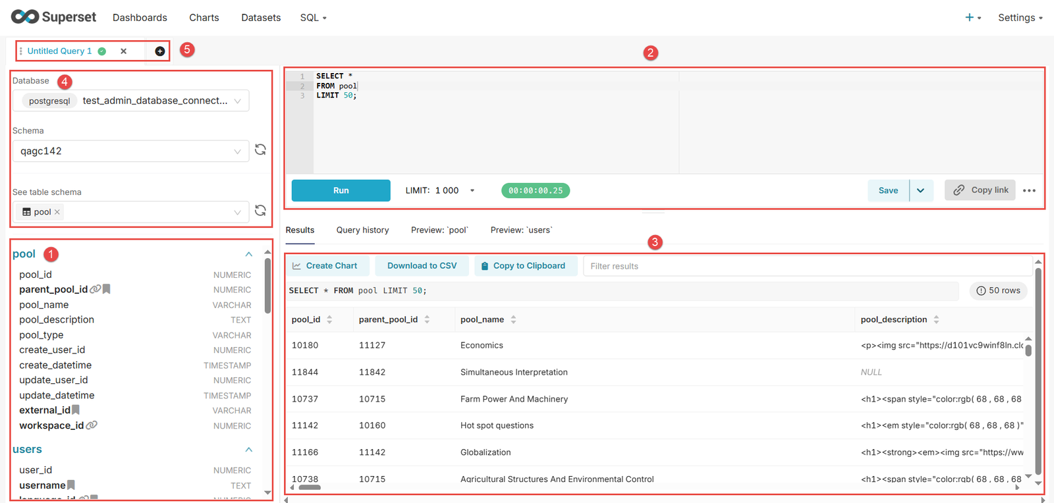
Task: Refresh the schema list icon
Action: tap(260, 150)
